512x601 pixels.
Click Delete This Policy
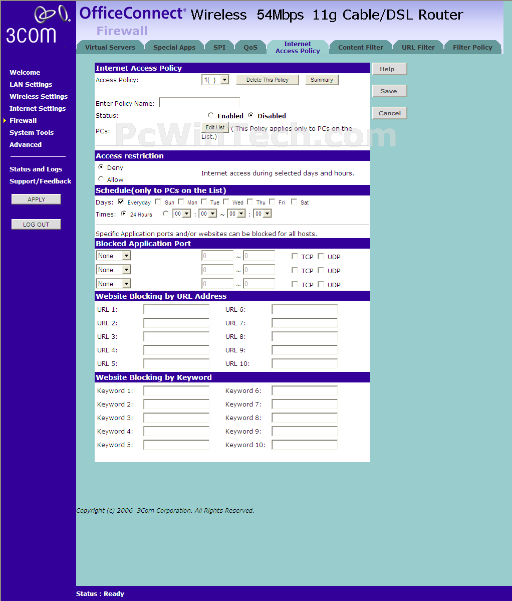point(268,80)
